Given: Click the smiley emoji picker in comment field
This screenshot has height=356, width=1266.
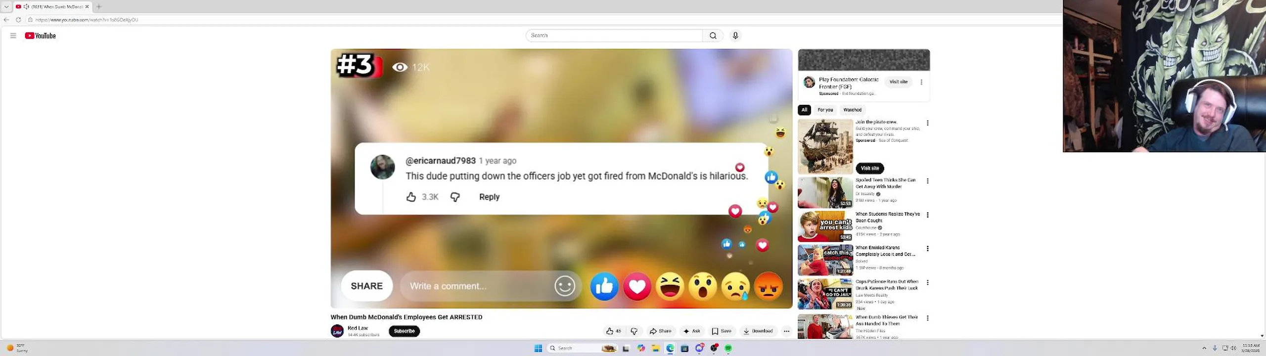Looking at the screenshot, I should coord(565,286).
